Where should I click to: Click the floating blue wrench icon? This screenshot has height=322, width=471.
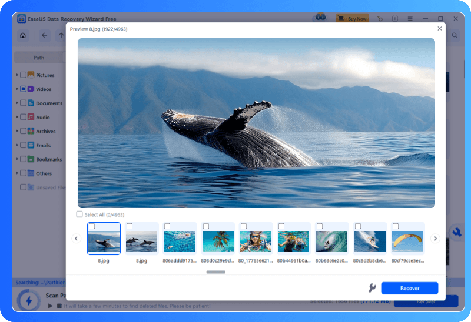pyautogui.click(x=457, y=232)
